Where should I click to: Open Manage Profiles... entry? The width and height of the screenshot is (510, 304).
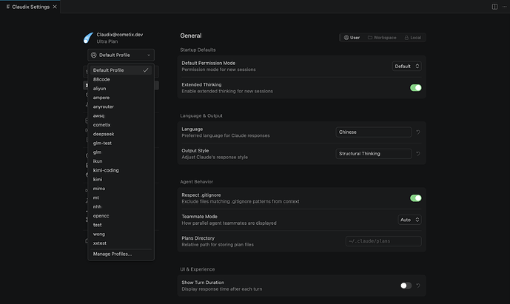[121, 254]
